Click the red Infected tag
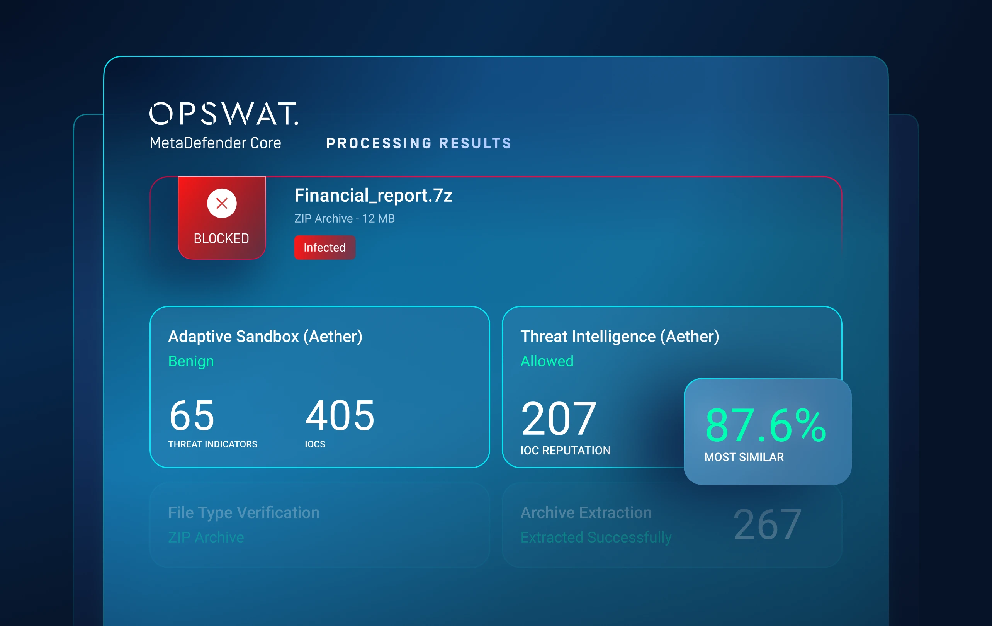 324,247
